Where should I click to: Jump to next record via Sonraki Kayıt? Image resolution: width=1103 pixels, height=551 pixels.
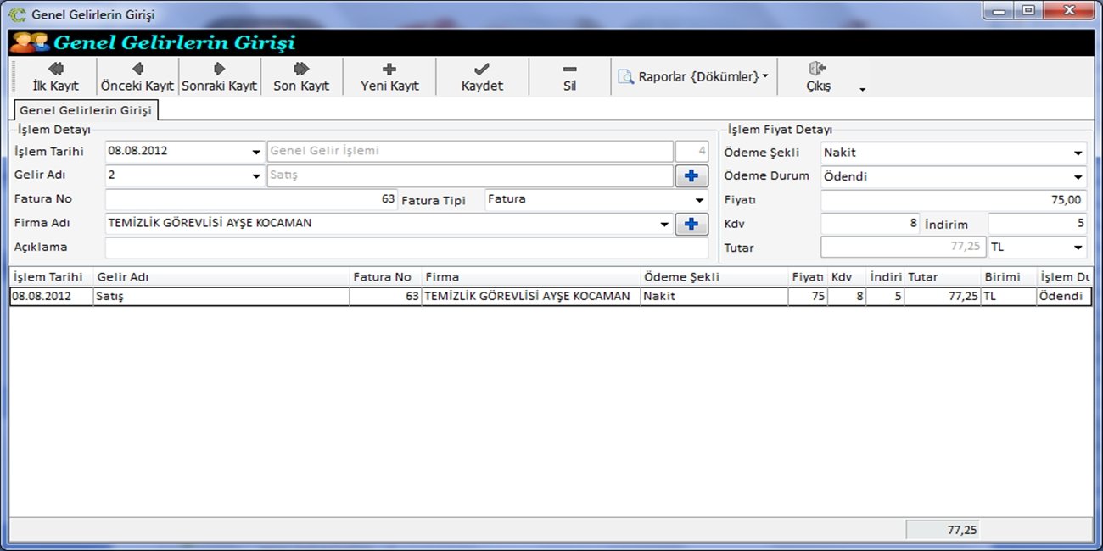click(x=219, y=76)
